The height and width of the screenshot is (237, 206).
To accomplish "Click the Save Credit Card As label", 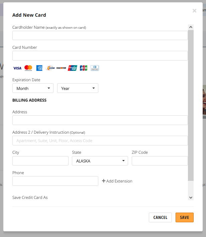I will pyautogui.click(x=30, y=198).
